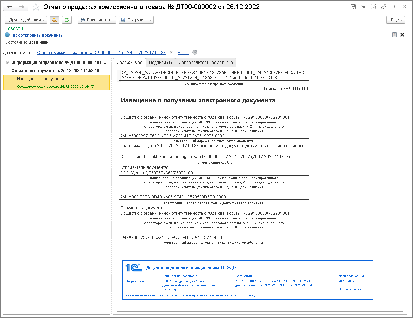
Task: Open link Как отклонить документ?
Action: click(x=38, y=35)
